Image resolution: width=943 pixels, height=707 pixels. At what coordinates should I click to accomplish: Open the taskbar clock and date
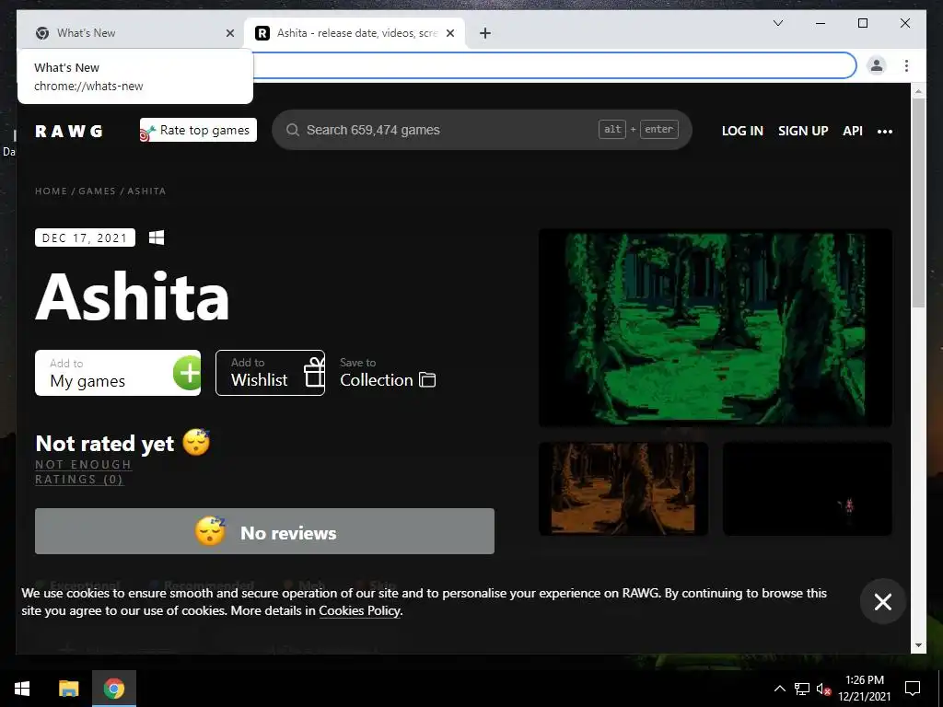[864, 689]
